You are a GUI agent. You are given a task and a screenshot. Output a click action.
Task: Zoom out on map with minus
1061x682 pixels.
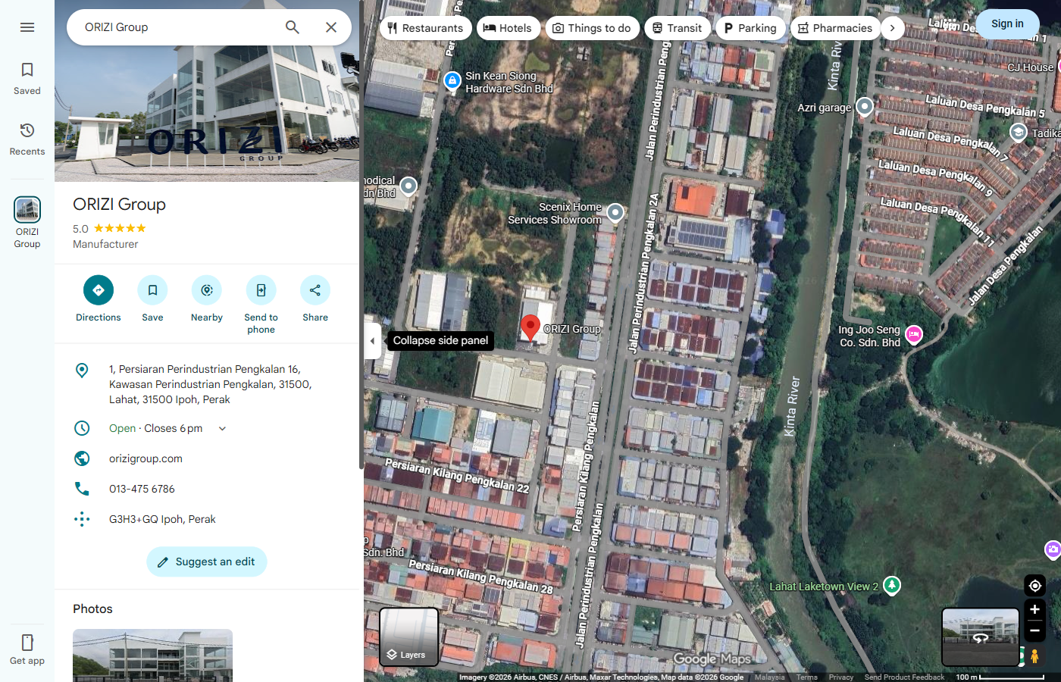click(x=1034, y=630)
